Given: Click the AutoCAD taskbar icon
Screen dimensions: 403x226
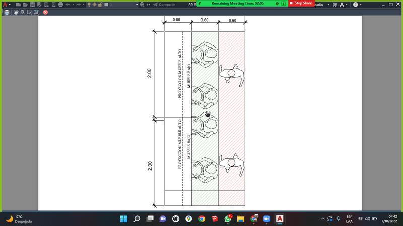Looking at the screenshot, I should pos(280,219).
